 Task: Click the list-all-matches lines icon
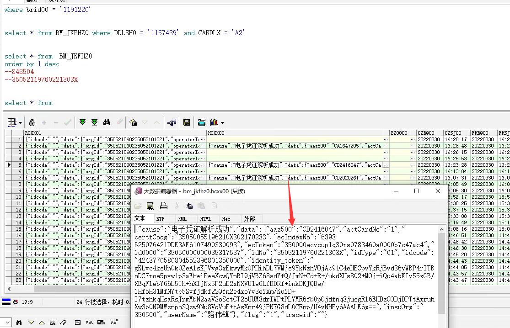click(x=52, y=322)
